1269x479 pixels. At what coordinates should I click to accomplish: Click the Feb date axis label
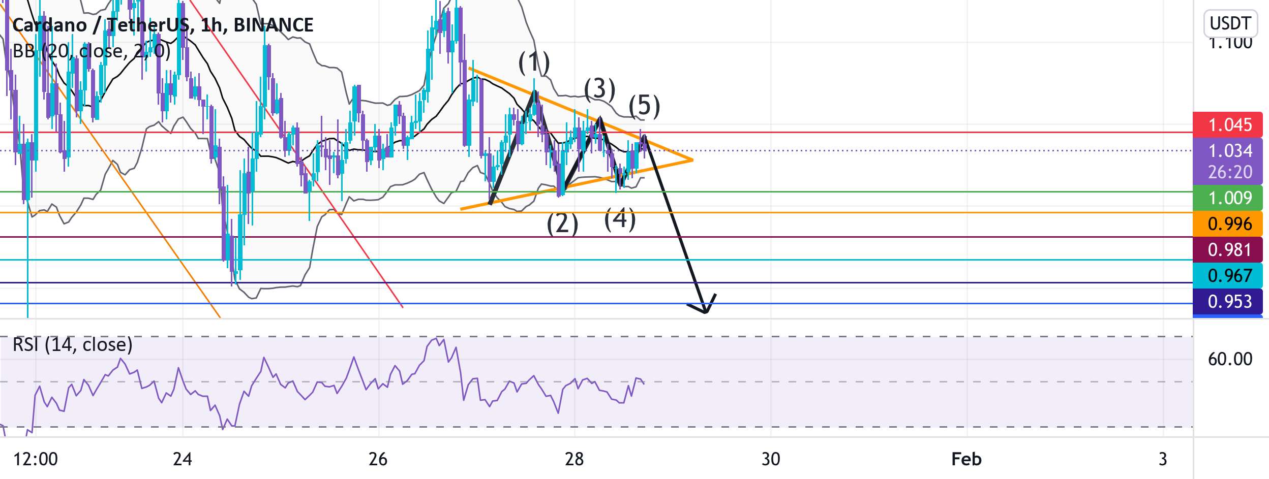tap(966, 459)
